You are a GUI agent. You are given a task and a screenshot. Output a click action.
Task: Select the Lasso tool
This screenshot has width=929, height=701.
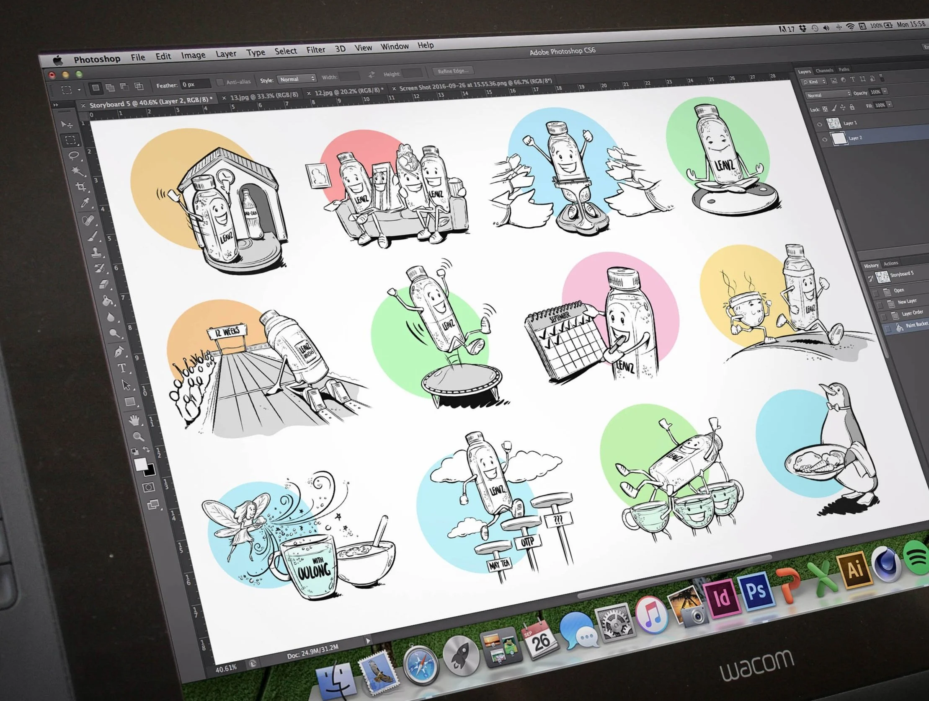pos(74,155)
